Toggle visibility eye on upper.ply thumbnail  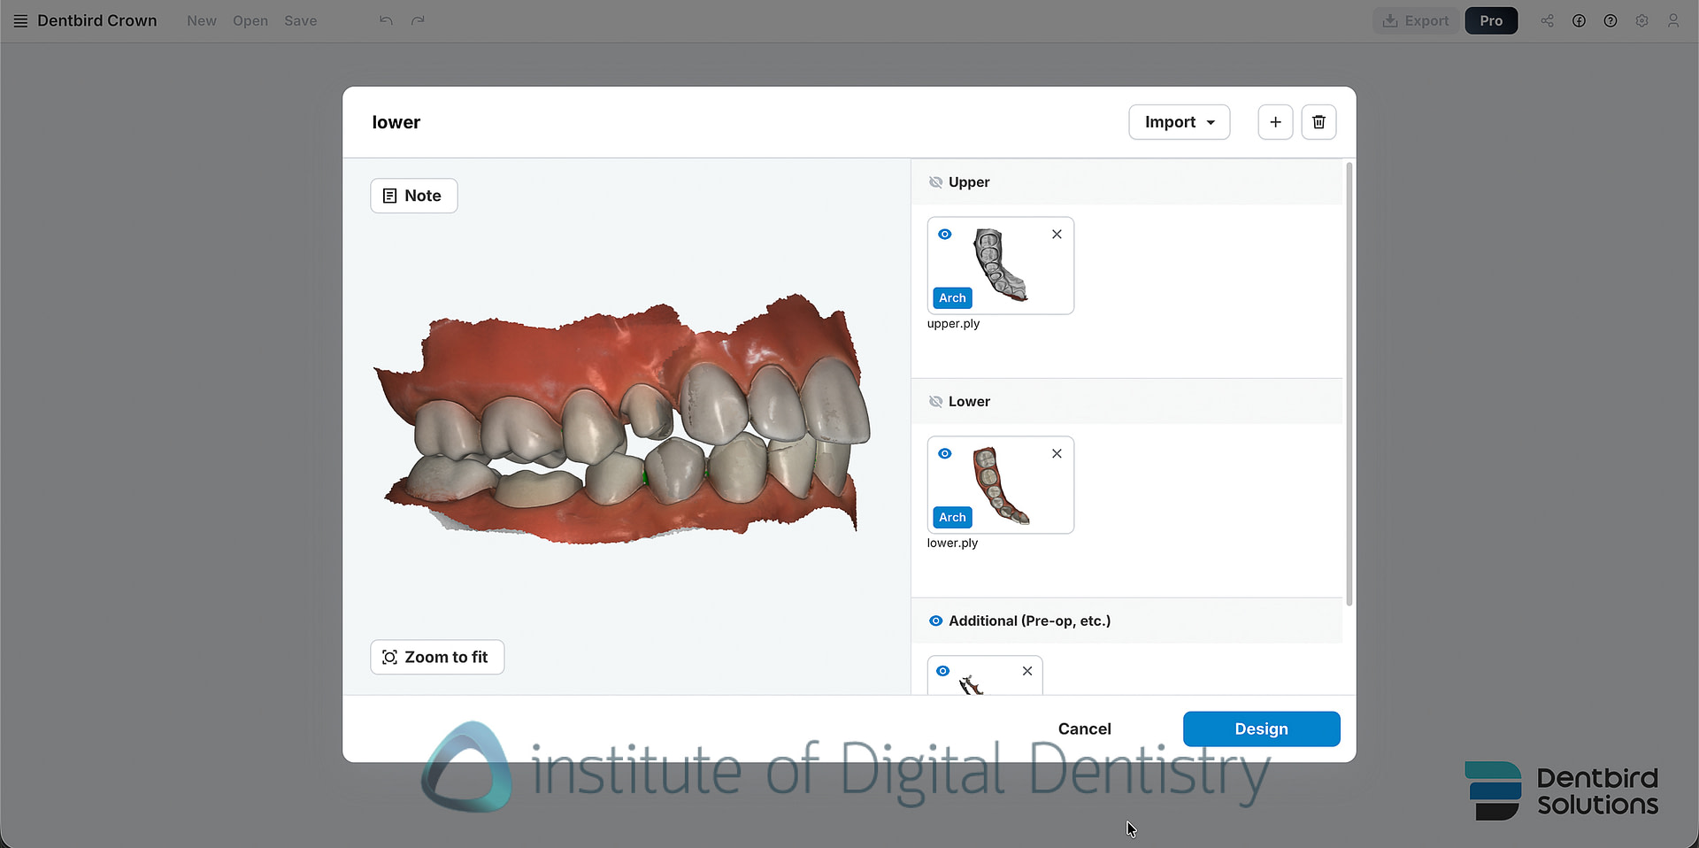(x=945, y=235)
